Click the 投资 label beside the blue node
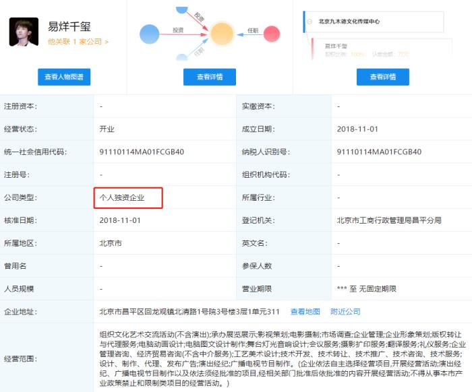 click(178, 30)
